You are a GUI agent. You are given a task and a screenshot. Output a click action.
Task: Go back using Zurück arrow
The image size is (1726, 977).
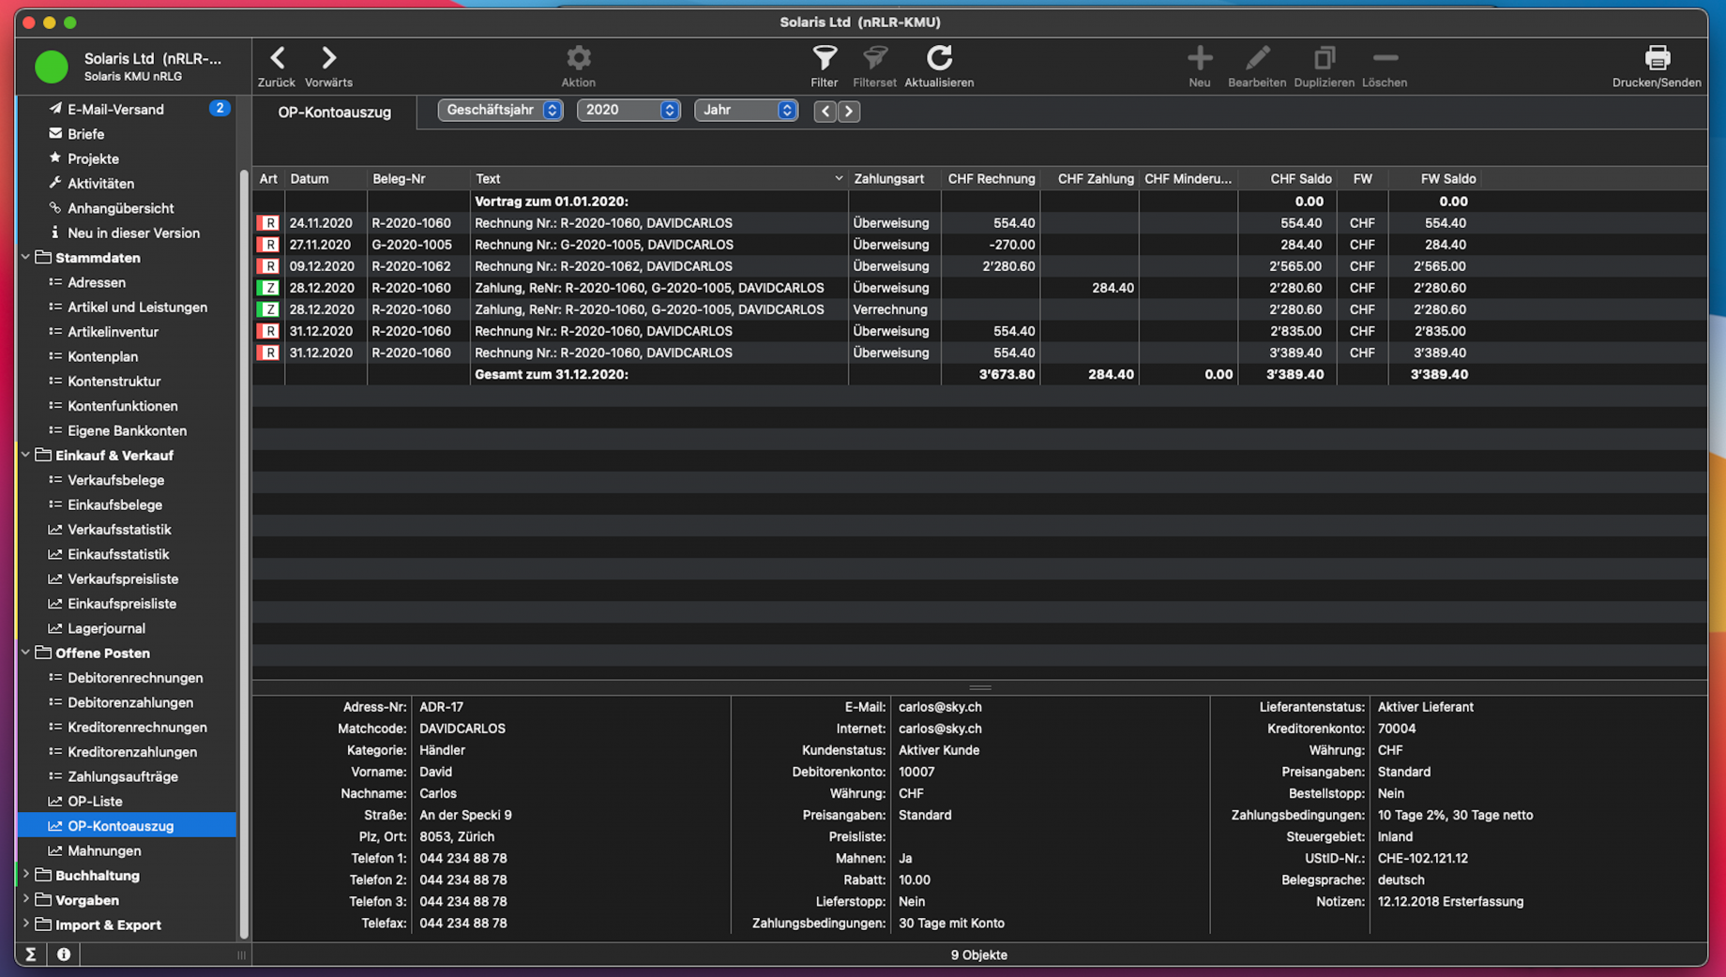coord(277,59)
